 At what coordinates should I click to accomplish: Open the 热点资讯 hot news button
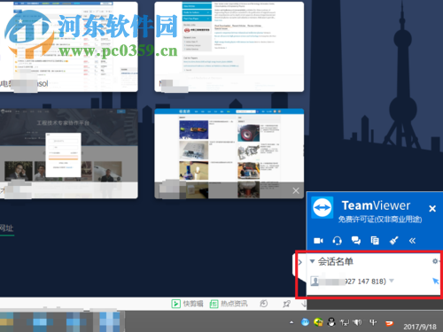229,304
